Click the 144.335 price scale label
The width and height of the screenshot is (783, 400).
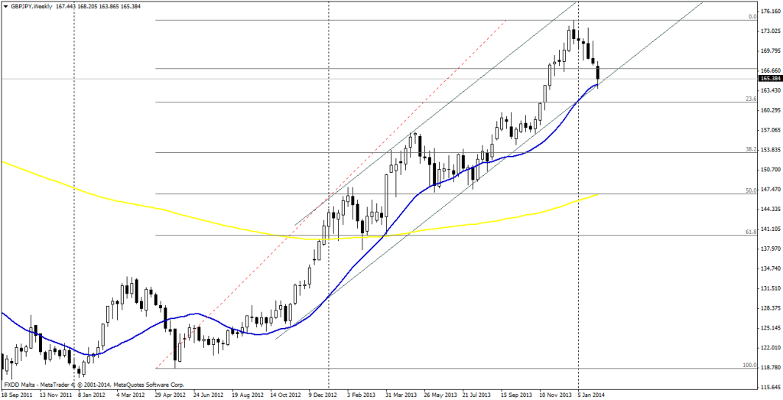(x=769, y=209)
